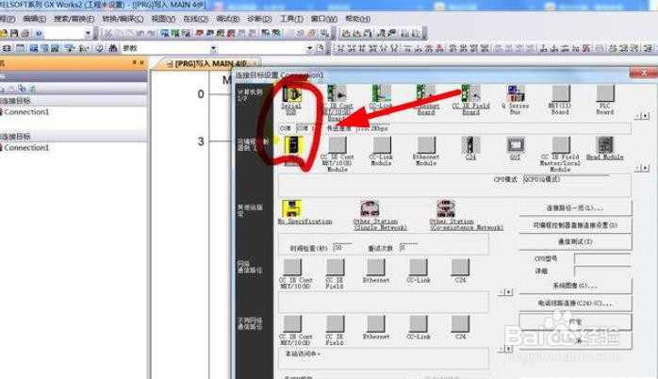Screen dimensions: 658x379
Task: Open the 搜索/替换(F) menu
Action: [74, 19]
